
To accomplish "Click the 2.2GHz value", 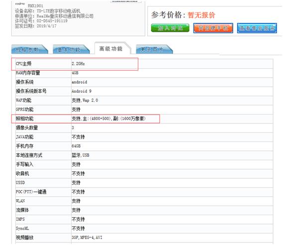I will click(78, 64).
